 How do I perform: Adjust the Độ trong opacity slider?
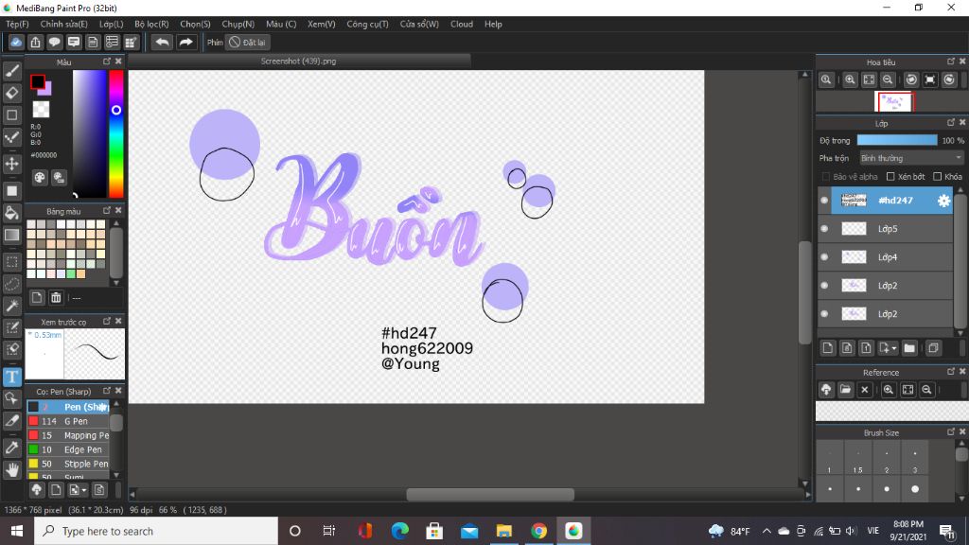pyautogui.click(x=897, y=141)
